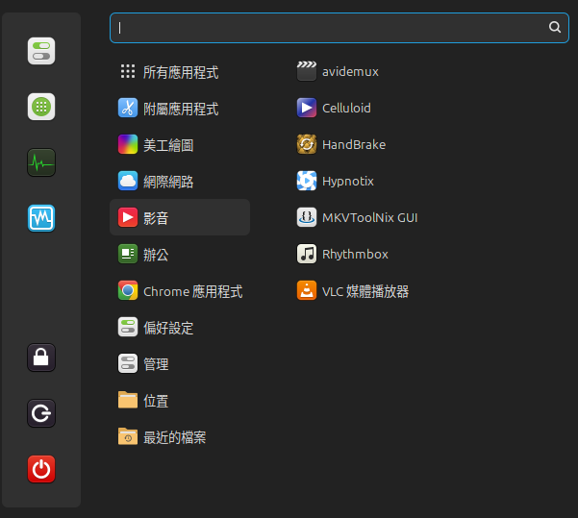Click the Rhythmbox label
Viewport: 578px width, 518px height.
[x=355, y=255]
